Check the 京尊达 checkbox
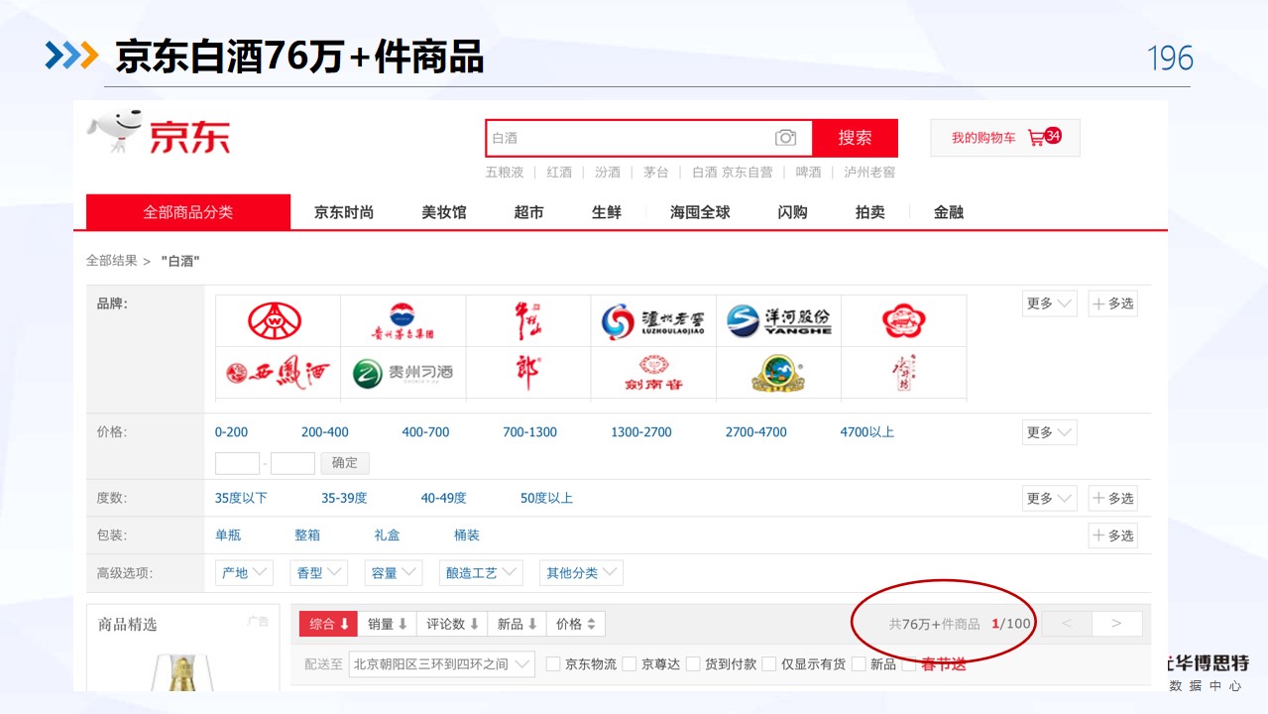 [x=629, y=664]
